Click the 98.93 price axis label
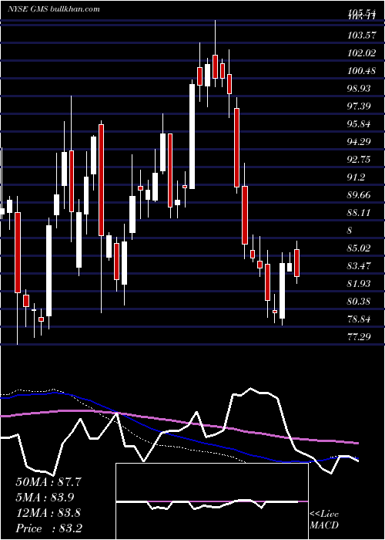 [359, 89]
